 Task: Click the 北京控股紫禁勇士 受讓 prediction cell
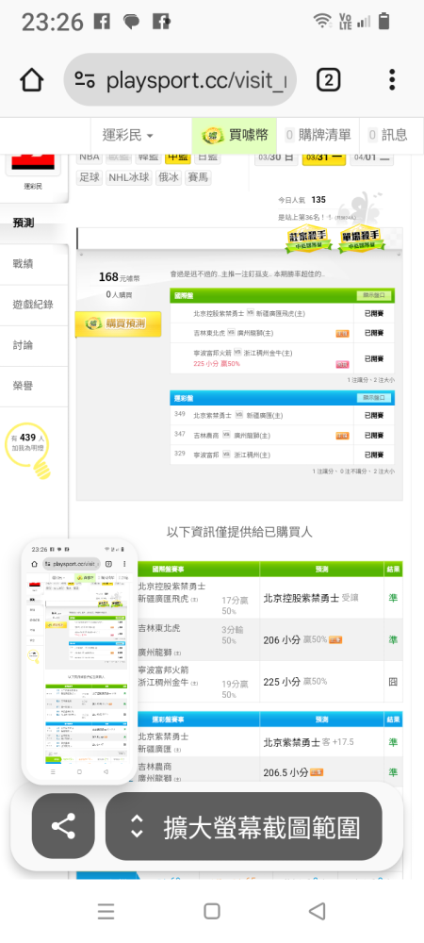[322, 599]
